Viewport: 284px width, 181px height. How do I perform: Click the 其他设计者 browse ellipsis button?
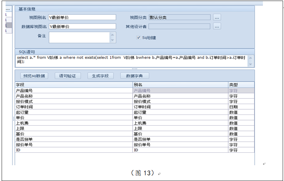217,26
